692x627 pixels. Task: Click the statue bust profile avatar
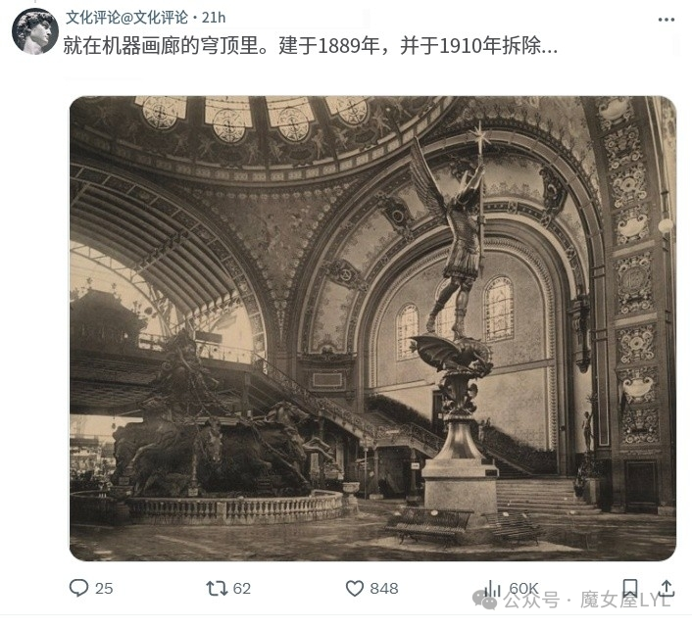pos(35,31)
